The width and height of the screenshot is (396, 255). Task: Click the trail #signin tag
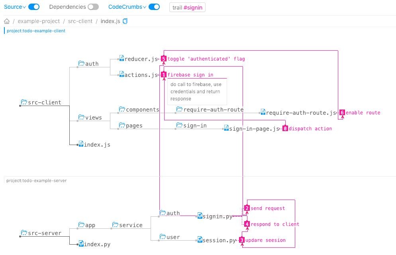(187, 7)
